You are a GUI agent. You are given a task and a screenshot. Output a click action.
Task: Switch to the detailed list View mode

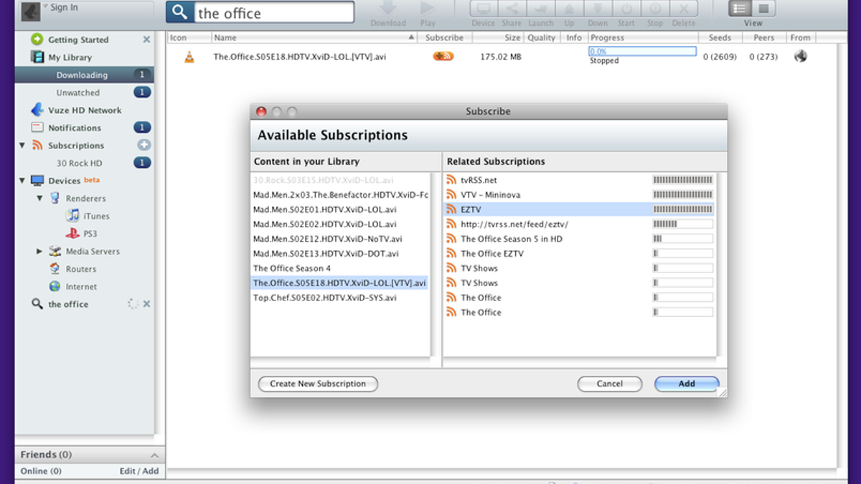coord(740,9)
